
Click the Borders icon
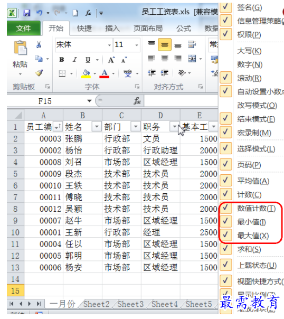point(62,73)
